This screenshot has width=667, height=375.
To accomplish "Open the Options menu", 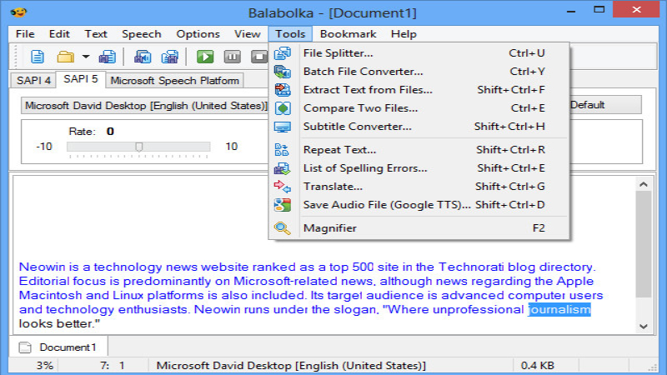I will click(x=198, y=34).
